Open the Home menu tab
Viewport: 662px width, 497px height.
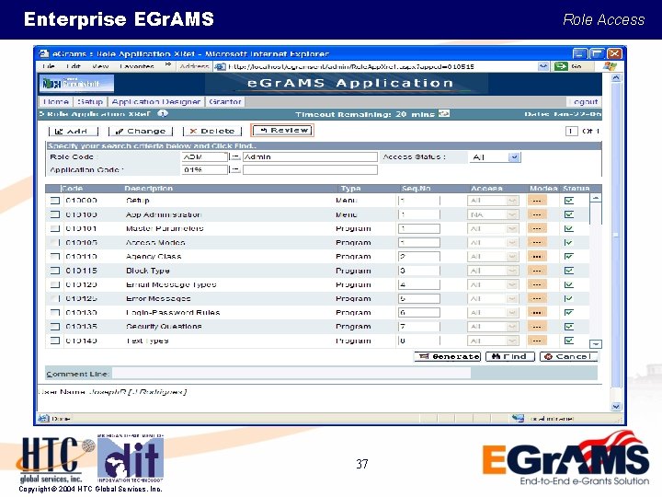coord(56,102)
